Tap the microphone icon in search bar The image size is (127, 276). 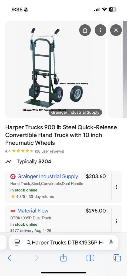pos(111,242)
